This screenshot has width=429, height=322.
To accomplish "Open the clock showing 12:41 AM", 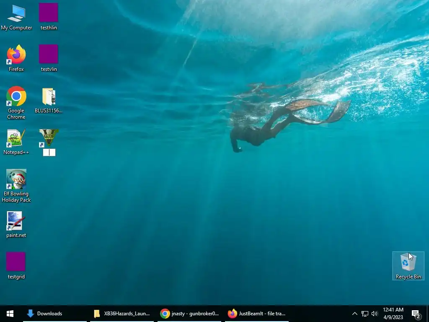I will [393, 314].
